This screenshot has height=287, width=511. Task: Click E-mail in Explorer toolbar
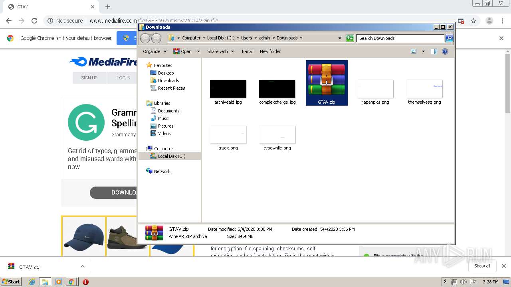tap(248, 51)
